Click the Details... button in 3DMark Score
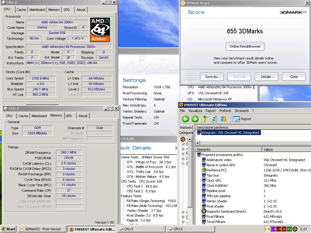 coord(267,77)
